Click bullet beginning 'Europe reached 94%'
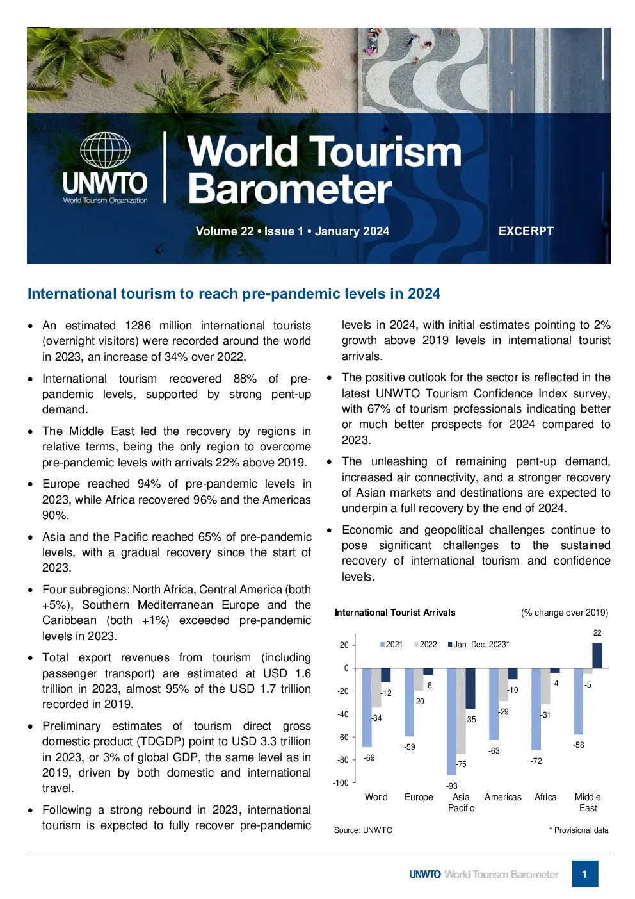The height and width of the screenshot is (899, 635). pyautogui.click(x=177, y=499)
